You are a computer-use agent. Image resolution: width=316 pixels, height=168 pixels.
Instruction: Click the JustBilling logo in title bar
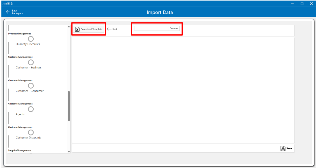pos(8,4)
